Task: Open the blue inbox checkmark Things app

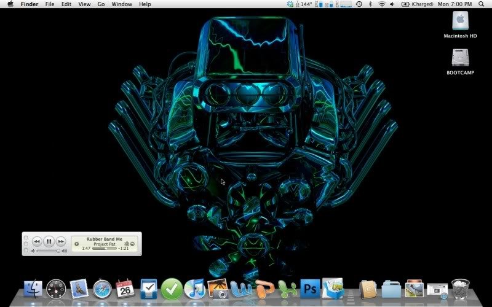Action: click(x=149, y=289)
